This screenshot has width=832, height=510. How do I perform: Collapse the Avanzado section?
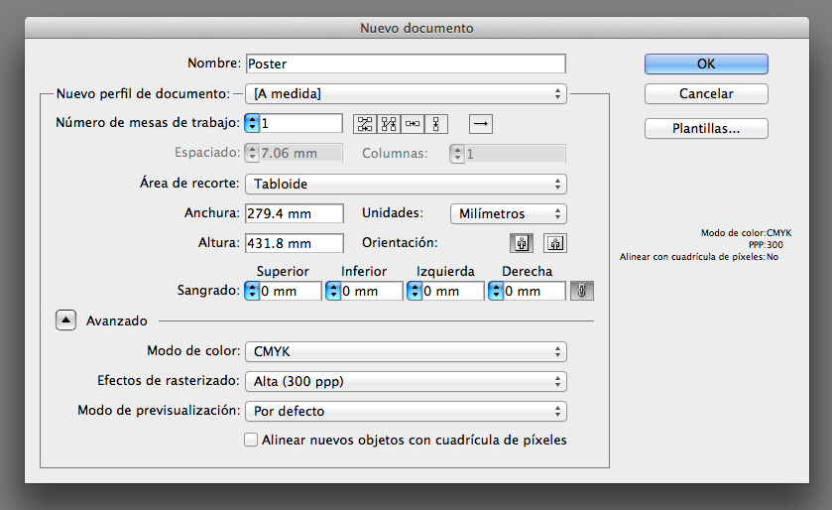click(x=65, y=320)
